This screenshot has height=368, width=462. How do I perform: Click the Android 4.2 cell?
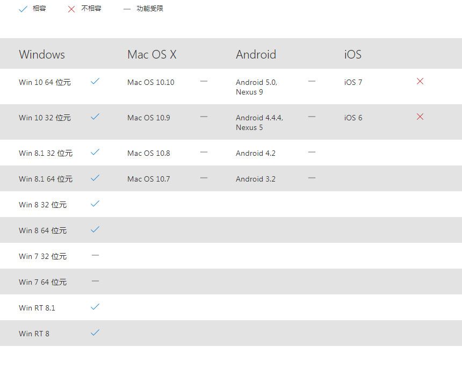pyautogui.click(x=256, y=153)
